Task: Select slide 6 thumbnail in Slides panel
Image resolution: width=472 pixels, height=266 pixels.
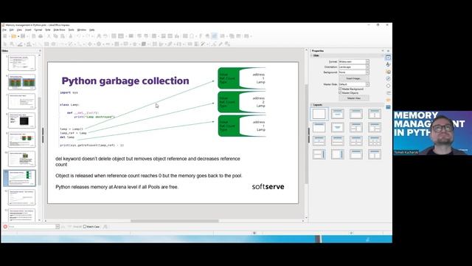Action: click(21, 82)
